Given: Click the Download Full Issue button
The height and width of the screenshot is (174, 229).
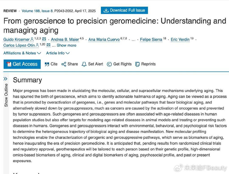Looking at the screenshot, I should point(124,10).
